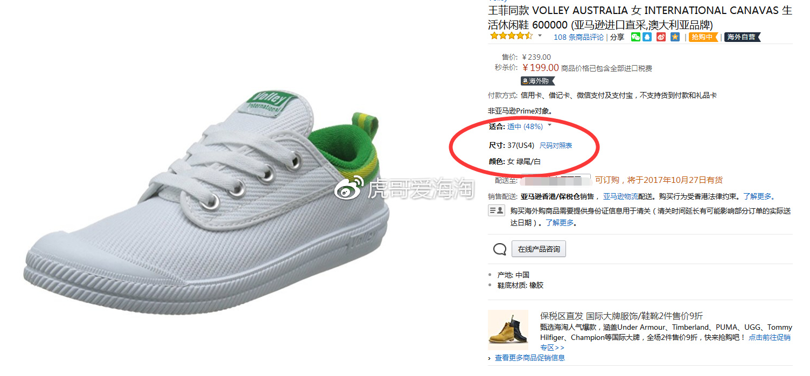Viewport: 810px width, 376px height.
Task: Click the 抢购中 flash sale badge
Action: click(x=704, y=37)
